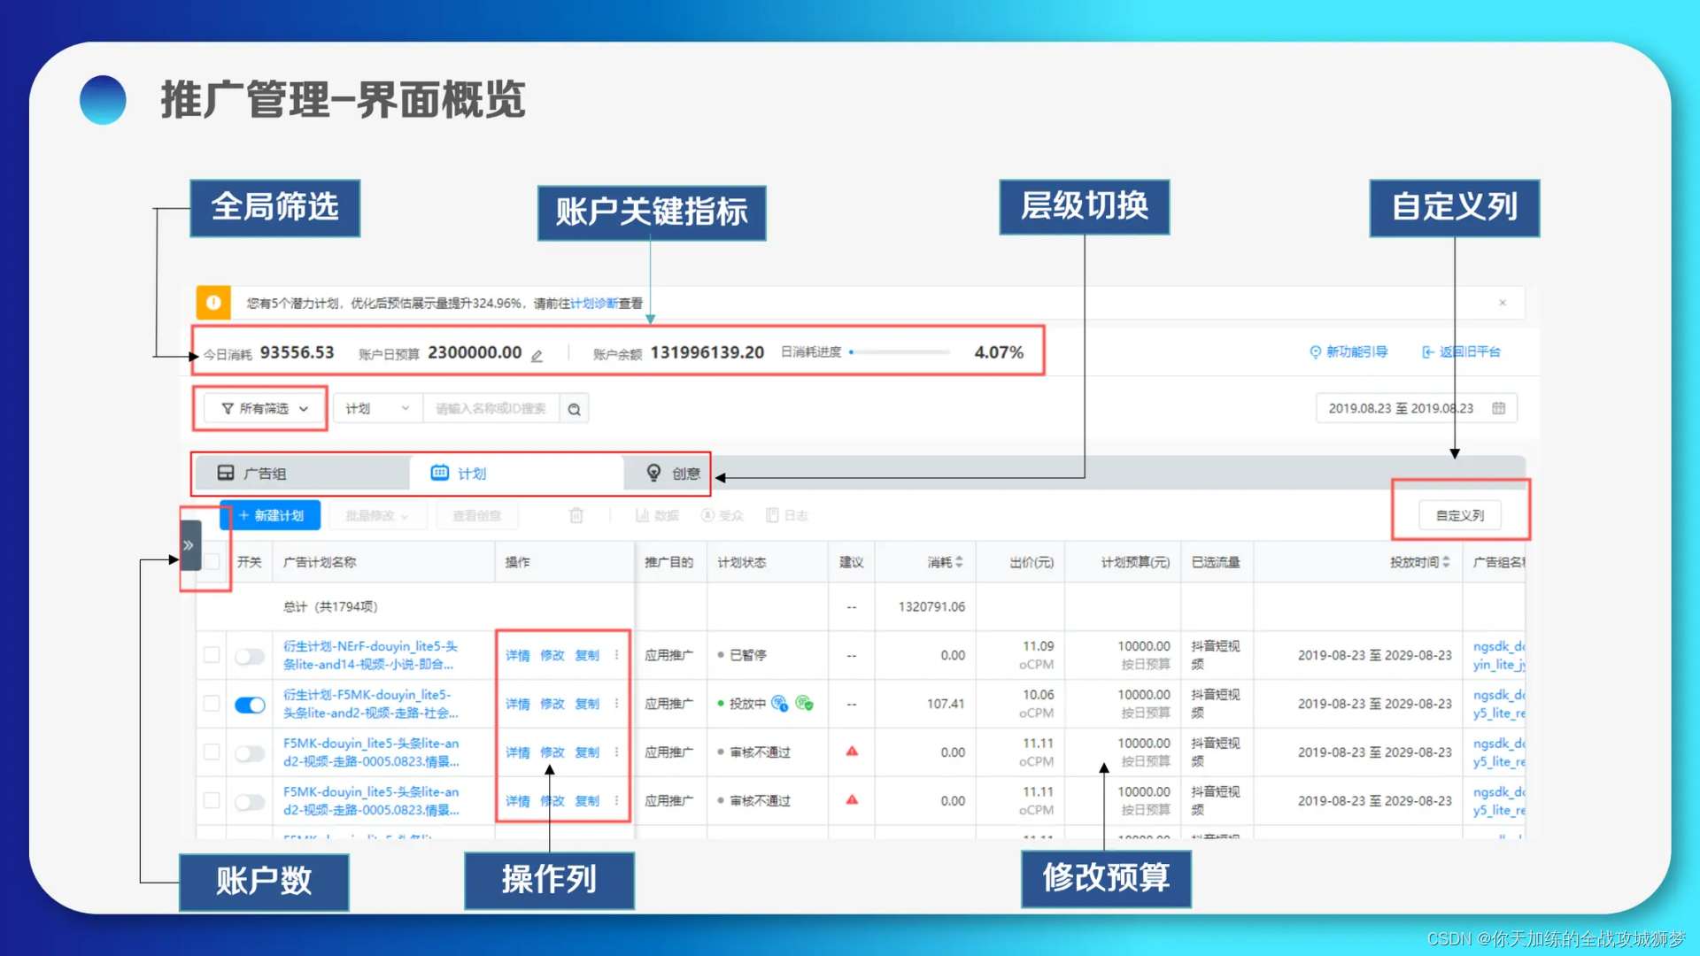Sort by the 消耗 column arrows

click(959, 562)
